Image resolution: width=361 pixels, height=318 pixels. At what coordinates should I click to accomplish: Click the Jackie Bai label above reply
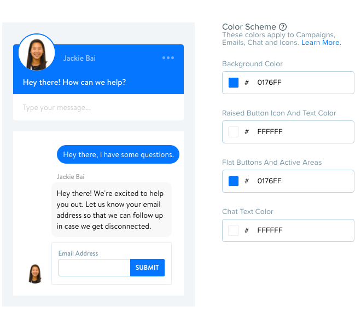[x=71, y=177]
